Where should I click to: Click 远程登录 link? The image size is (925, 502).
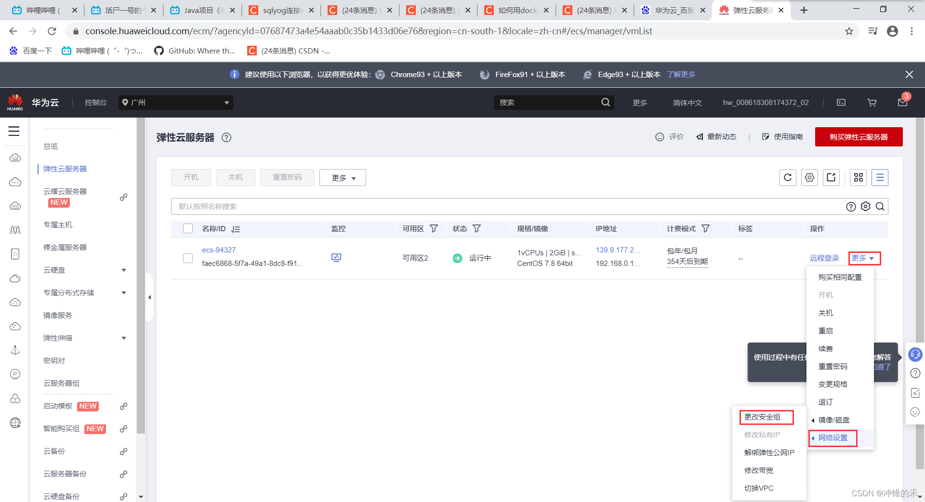click(x=824, y=258)
